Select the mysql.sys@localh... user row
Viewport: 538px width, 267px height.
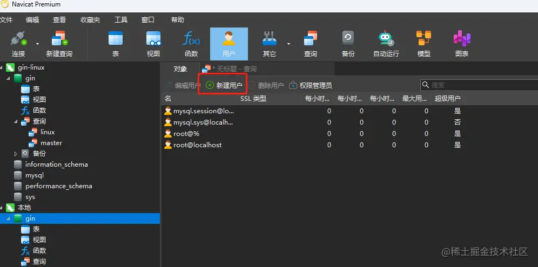pos(312,122)
